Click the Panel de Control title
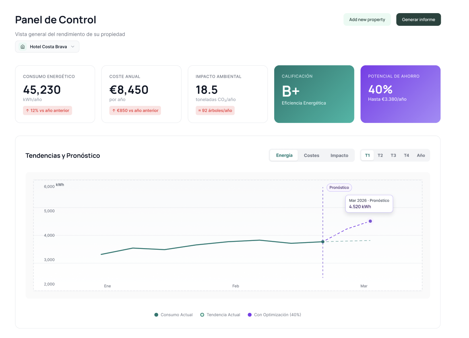This screenshot has height=338, width=469. click(x=56, y=20)
